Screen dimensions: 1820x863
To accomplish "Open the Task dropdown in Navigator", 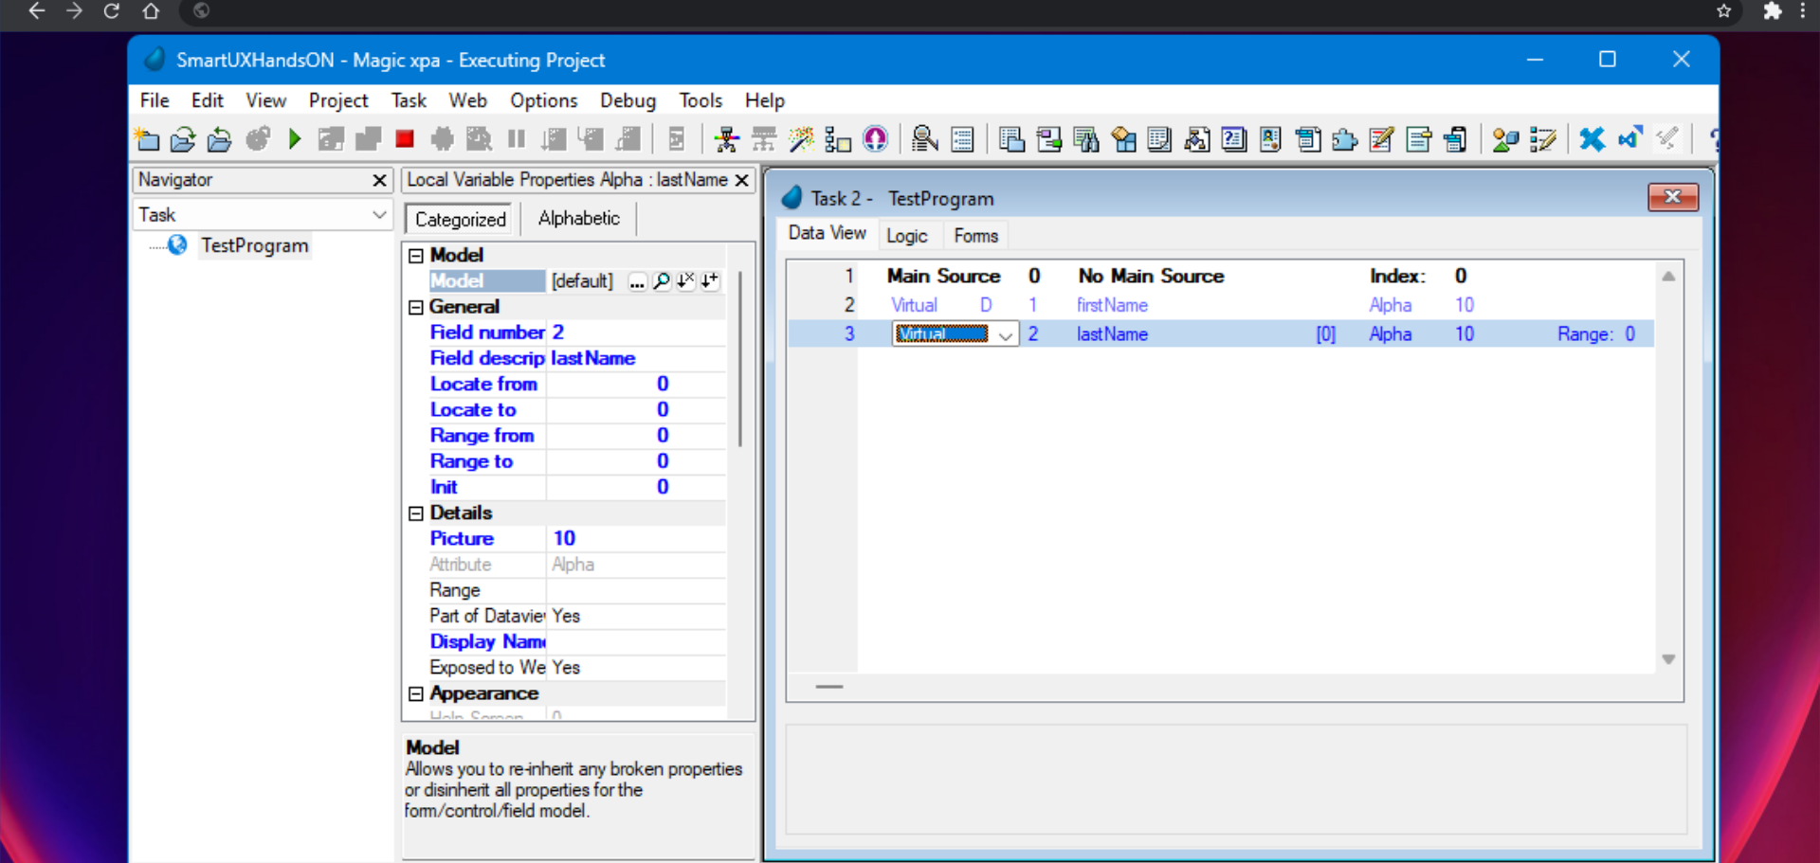I will pos(379,215).
